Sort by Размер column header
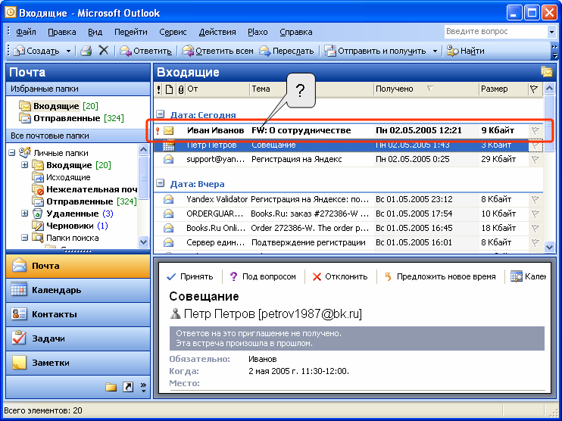 [x=503, y=89]
